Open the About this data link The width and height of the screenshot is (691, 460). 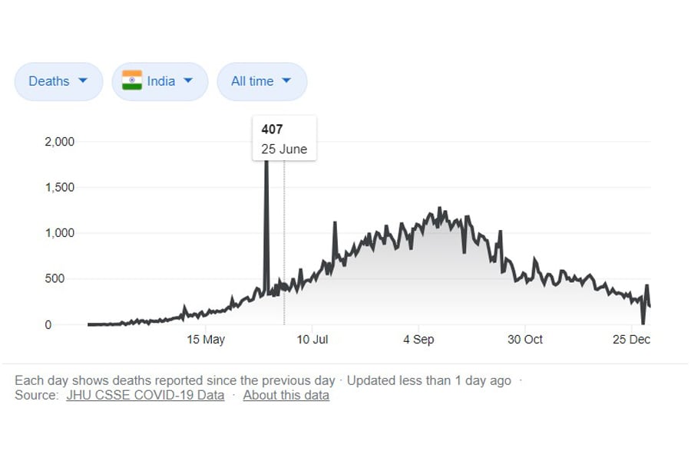click(x=286, y=396)
